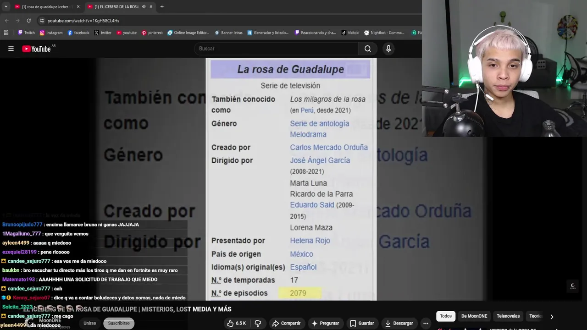This screenshot has width=587, height=330.
Task: Go forward using the browser forward arrow
Action: (17, 21)
